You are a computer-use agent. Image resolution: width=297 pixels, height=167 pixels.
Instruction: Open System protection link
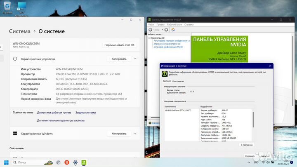pyautogui.click(x=85, y=113)
